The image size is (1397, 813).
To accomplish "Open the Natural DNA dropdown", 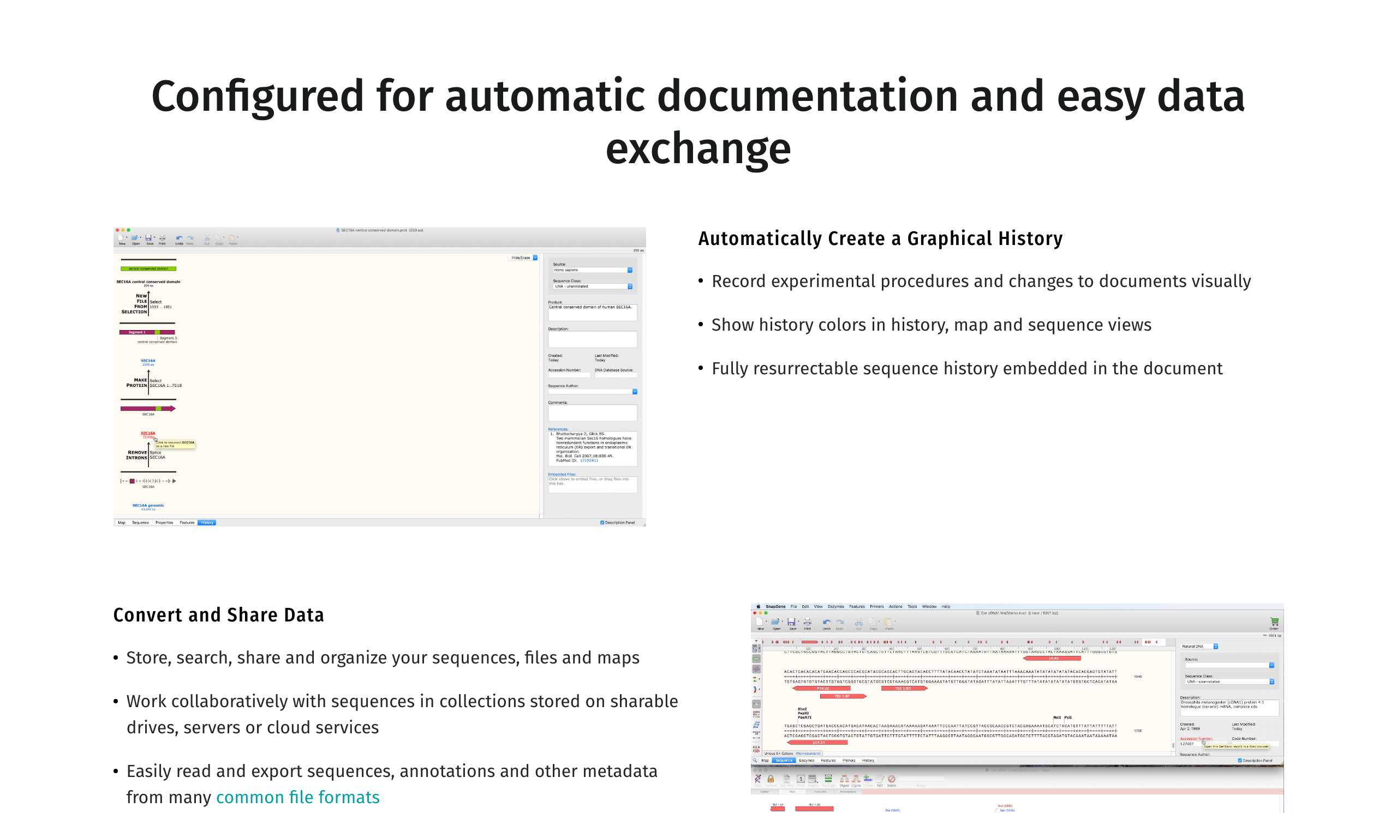I will pos(1198,646).
